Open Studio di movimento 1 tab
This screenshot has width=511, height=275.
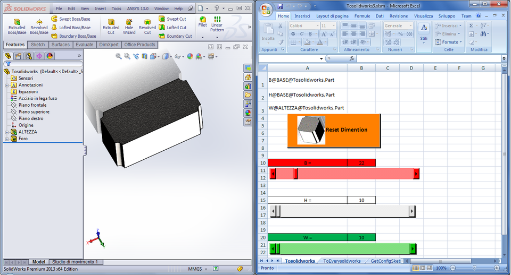pos(75,262)
